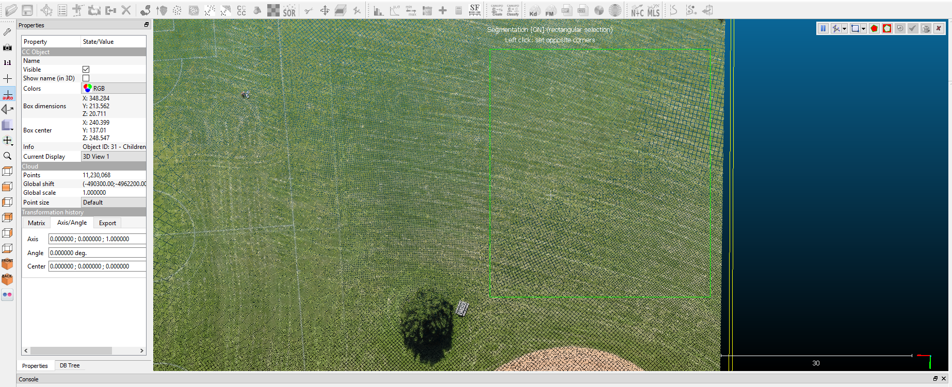Click the rectangular selection mode icon
Image resolution: width=952 pixels, height=387 pixels.
click(855, 28)
